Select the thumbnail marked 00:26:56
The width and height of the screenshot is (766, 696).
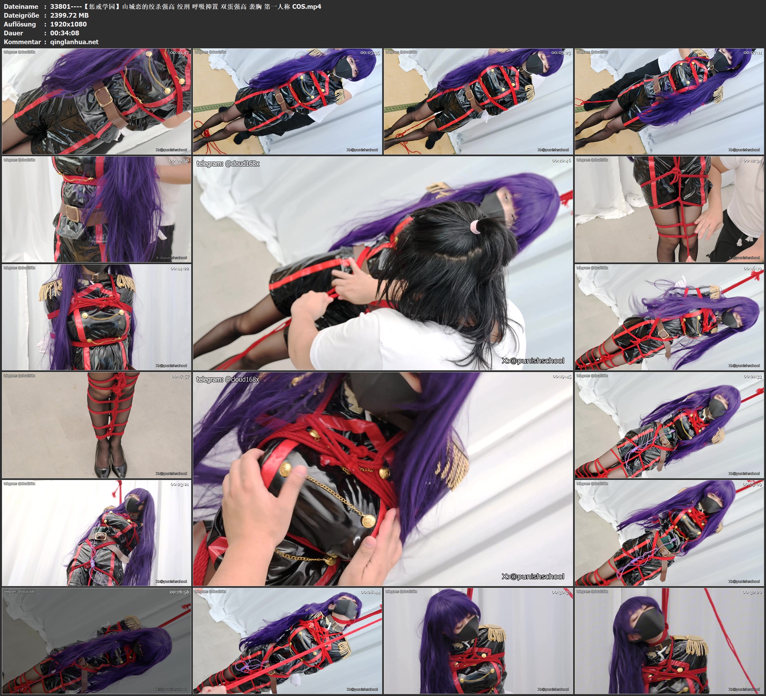[97, 640]
